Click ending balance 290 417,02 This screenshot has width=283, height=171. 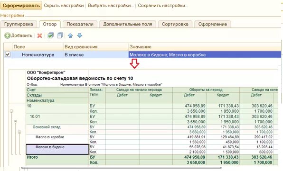coord(263,137)
